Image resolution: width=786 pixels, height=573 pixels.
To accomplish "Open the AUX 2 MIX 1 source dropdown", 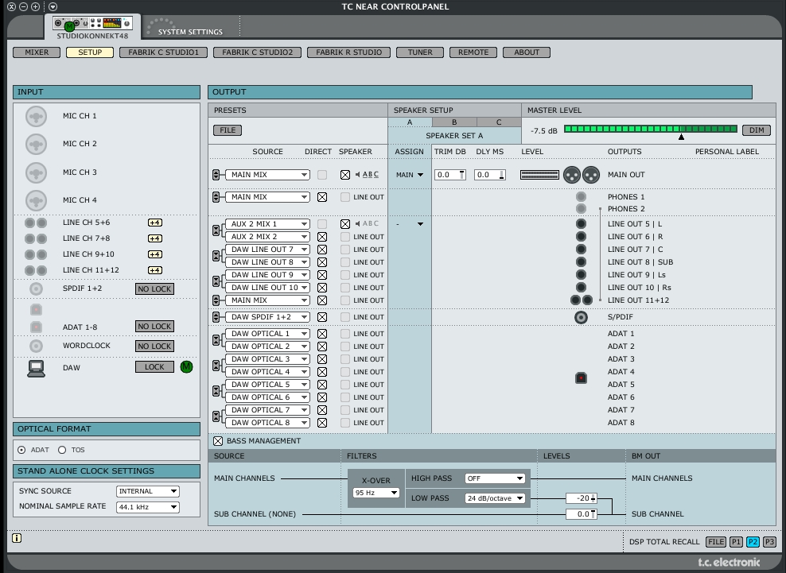I will tap(267, 224).
